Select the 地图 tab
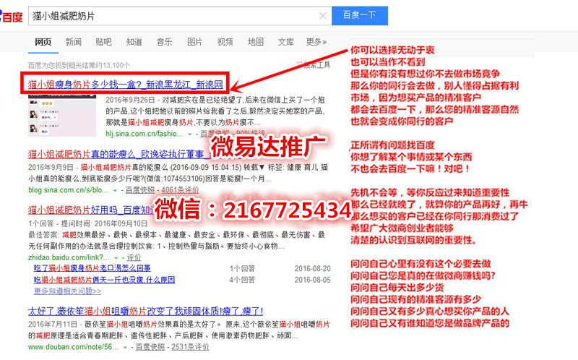The width and height of the screenshot is (578, 360). coord(255,42)
